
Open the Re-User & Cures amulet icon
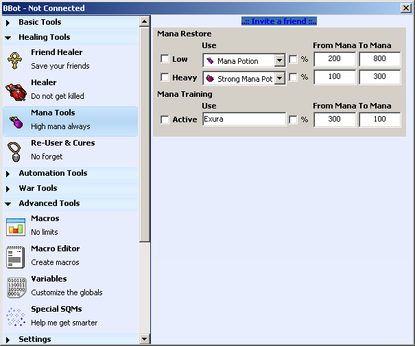(x=16, y=150)
